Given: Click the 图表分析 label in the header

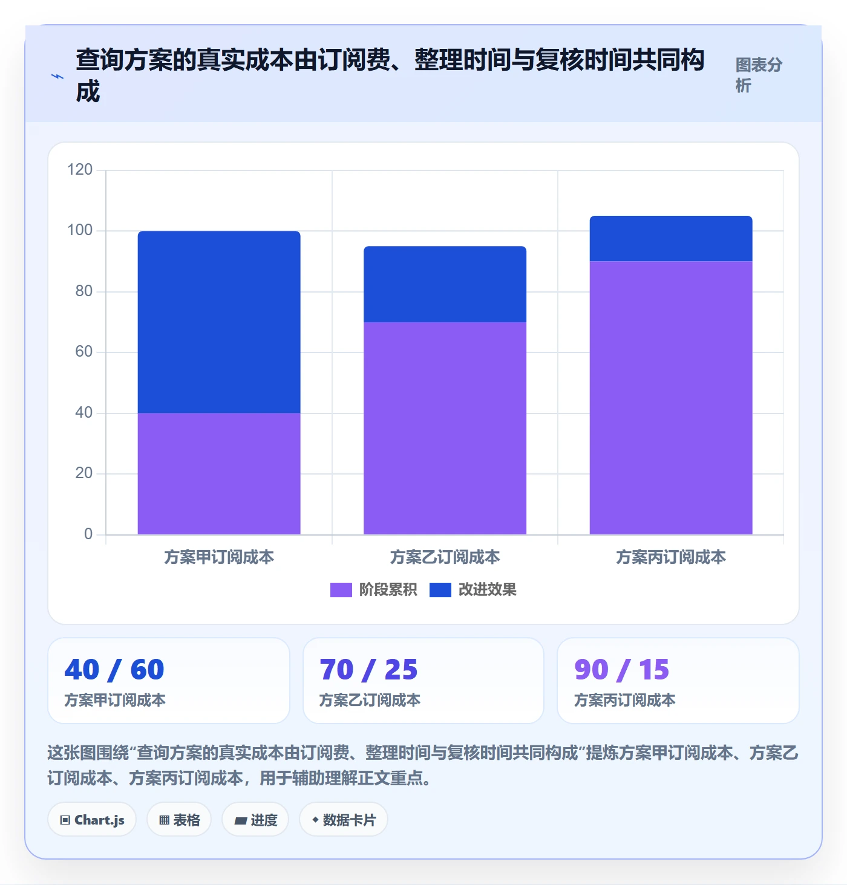Looking at the screenshot, I should (759, 75).
